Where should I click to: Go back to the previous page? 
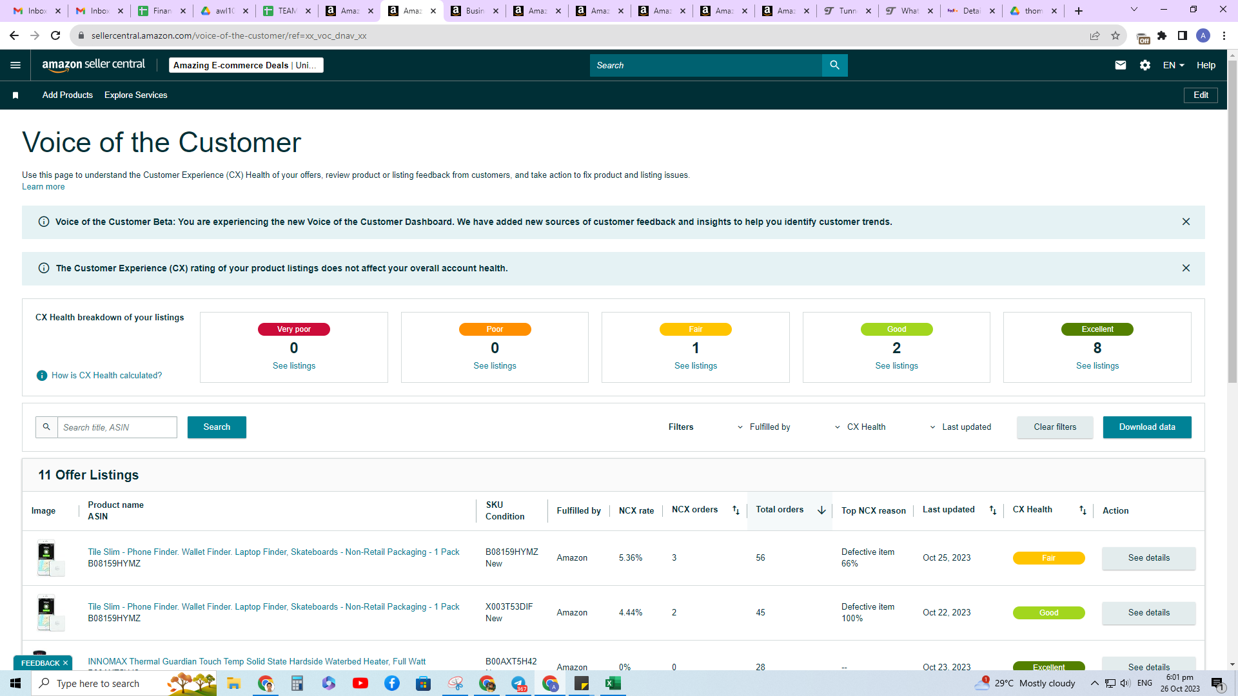pyautogui.click(x=14, y=35)
